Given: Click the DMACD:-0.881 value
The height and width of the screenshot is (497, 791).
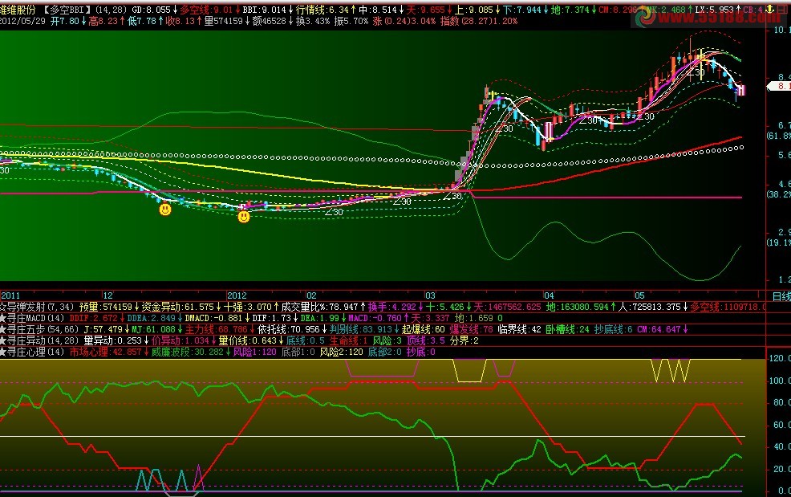Looking at the screenshot, I should tap(213, 318).
